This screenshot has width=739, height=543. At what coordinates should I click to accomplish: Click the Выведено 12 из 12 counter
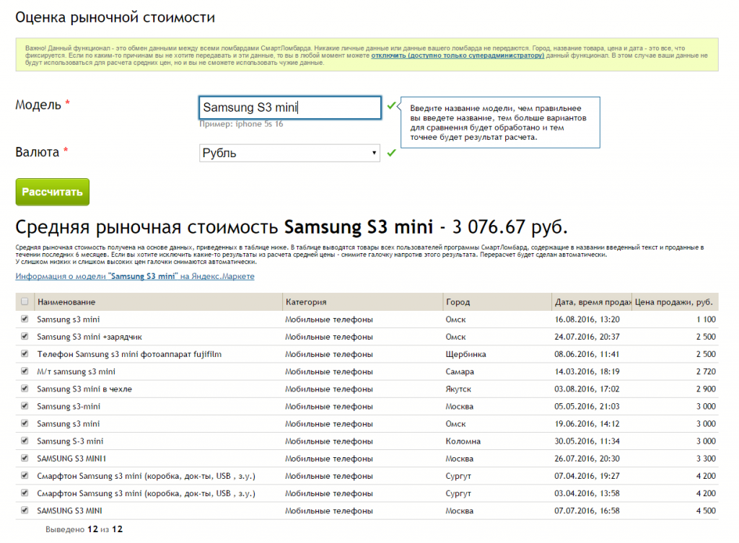tap(84, 529)
